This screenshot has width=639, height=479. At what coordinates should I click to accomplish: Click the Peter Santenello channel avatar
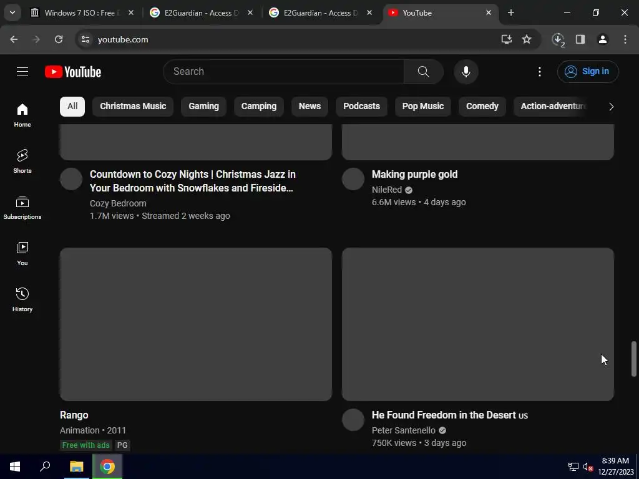coord(353,420)
